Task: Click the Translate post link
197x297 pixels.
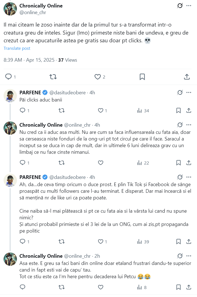Action: click(x=17, y=48)
